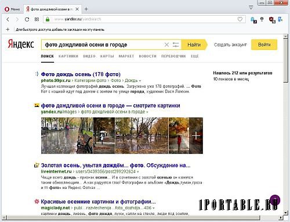Click the blue translator extension icon

280,19
